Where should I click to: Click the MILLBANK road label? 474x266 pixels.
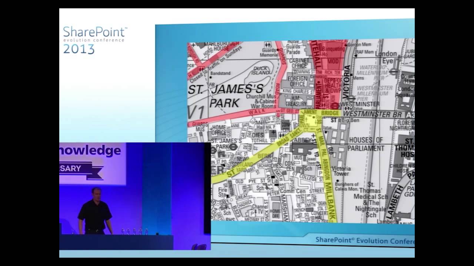coord(330,201)
